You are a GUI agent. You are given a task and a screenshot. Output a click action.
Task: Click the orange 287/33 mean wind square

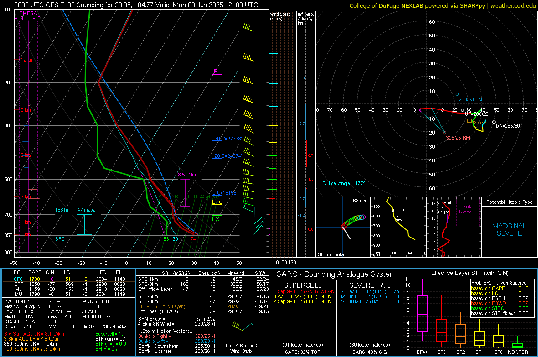pyautogui.click(x=469, y=121)
